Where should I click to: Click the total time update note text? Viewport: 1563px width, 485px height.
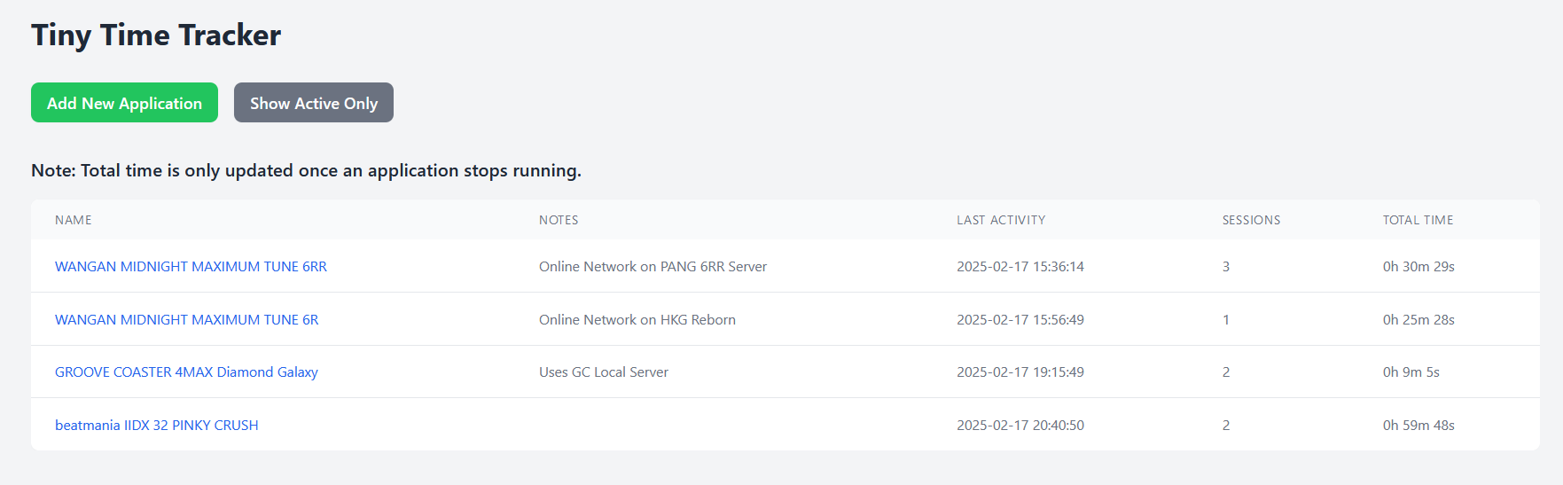coord(306,170)
